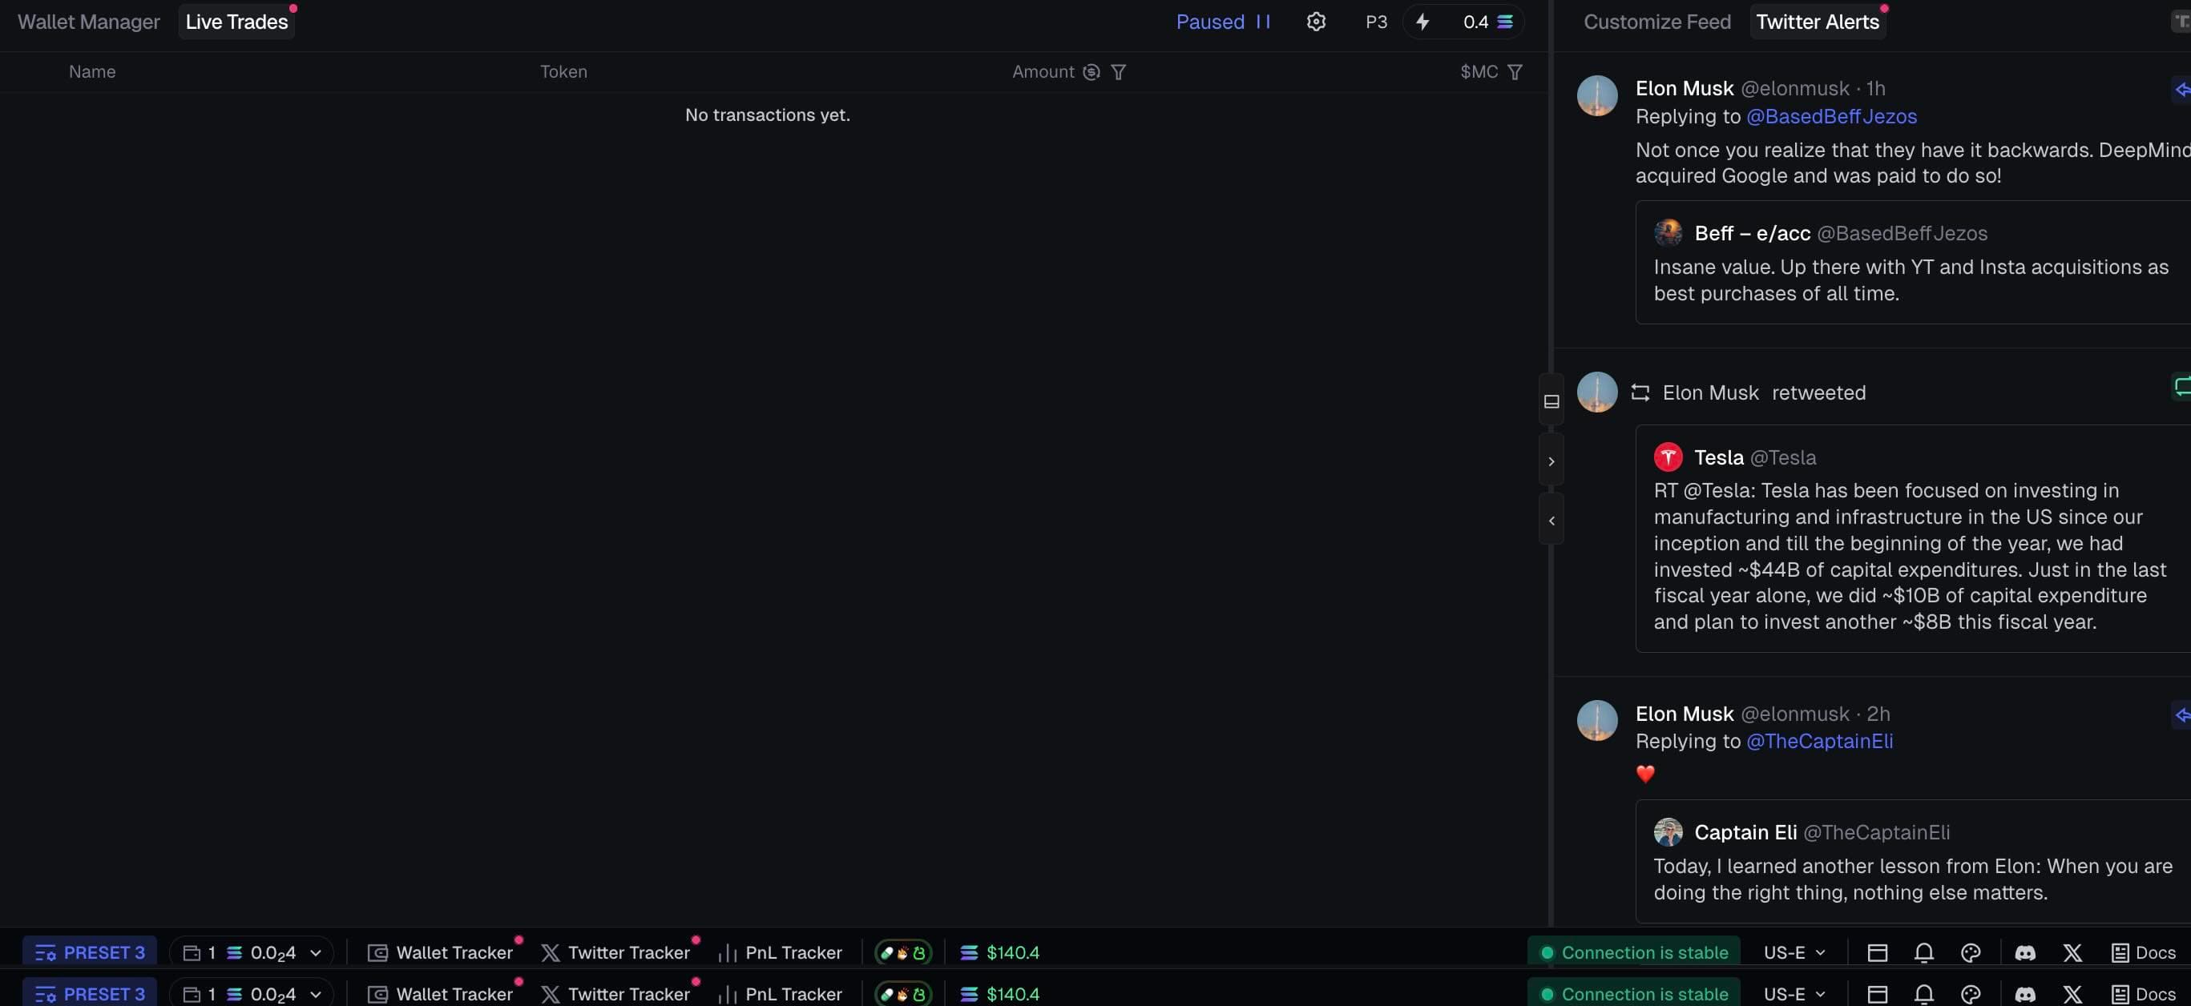Open the notifications bell in the upper footer bar

tap(1924, 952)
